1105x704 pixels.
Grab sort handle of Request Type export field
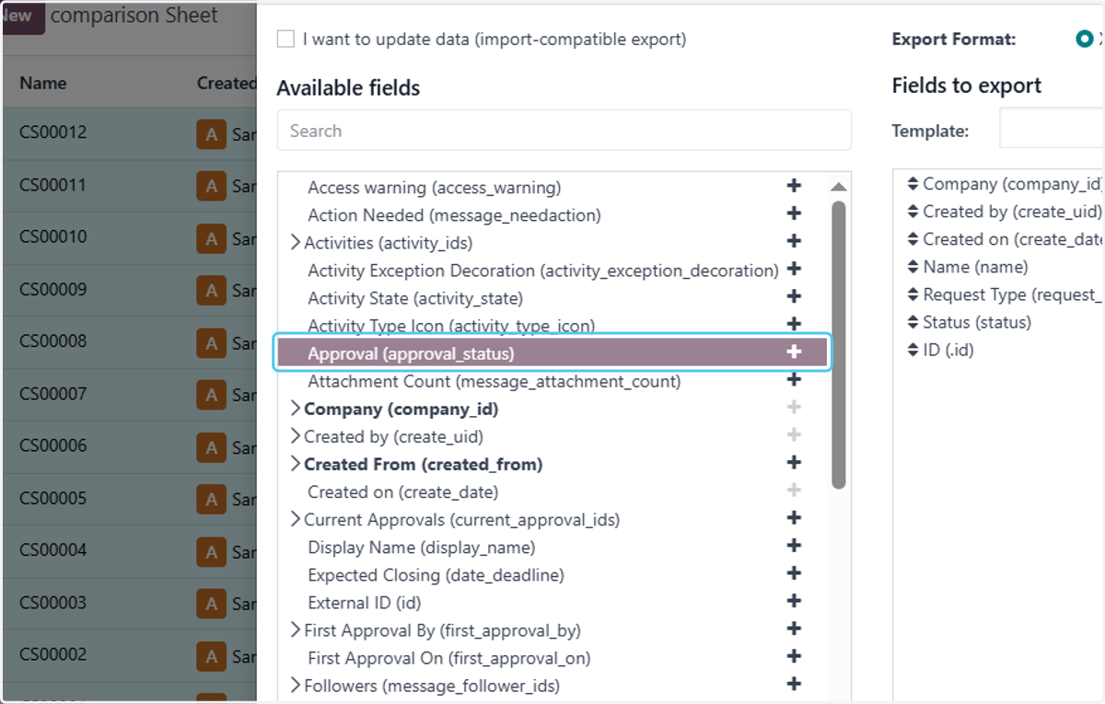913,294
